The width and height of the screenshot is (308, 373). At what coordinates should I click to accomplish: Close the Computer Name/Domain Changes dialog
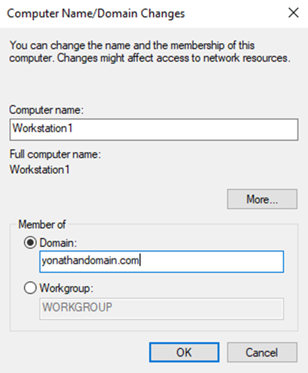click(293, 13)
